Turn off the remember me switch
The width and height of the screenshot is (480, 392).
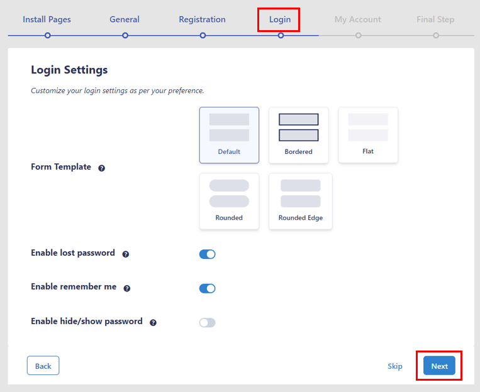coord(207,288)
